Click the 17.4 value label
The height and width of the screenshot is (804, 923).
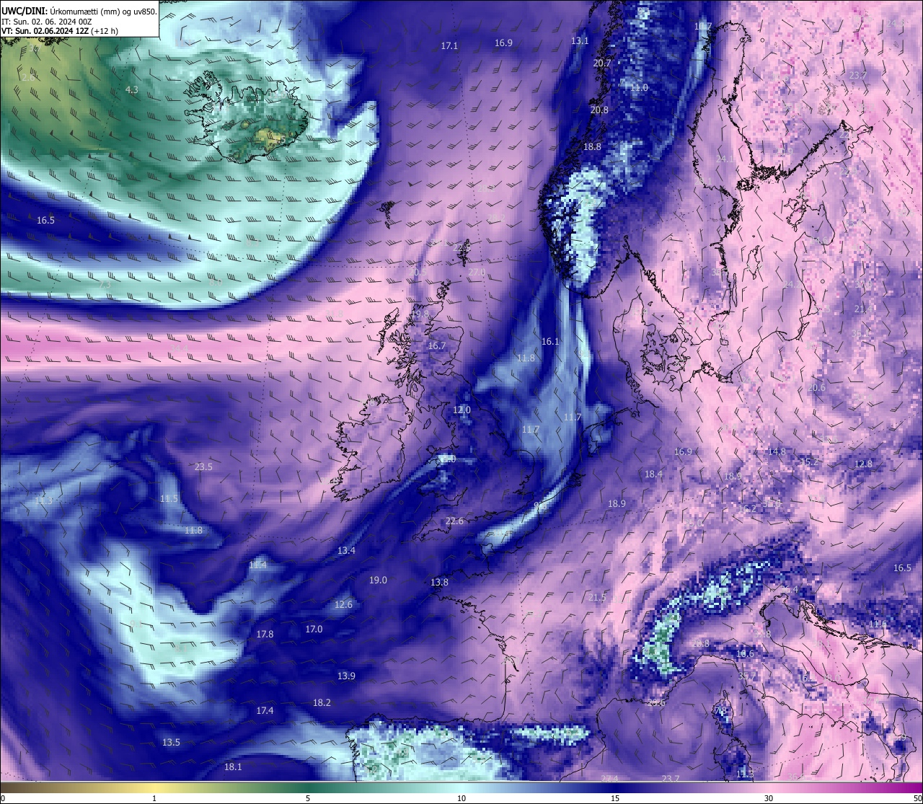(x=265, y=711)
